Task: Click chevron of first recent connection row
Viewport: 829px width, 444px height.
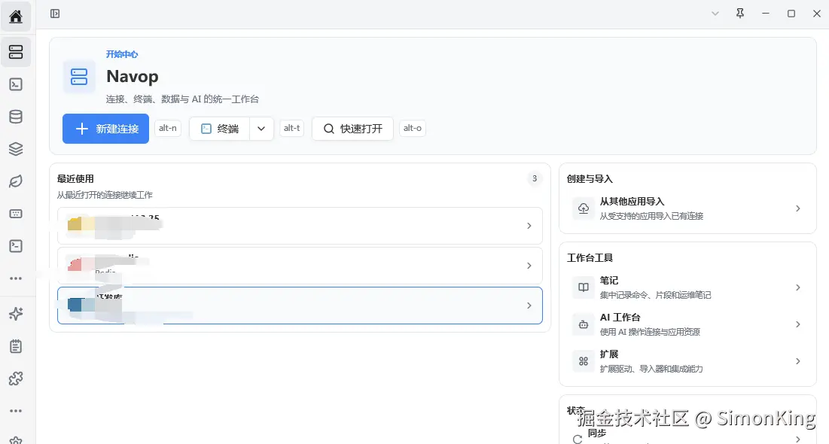Action: [x=529, y=226]
